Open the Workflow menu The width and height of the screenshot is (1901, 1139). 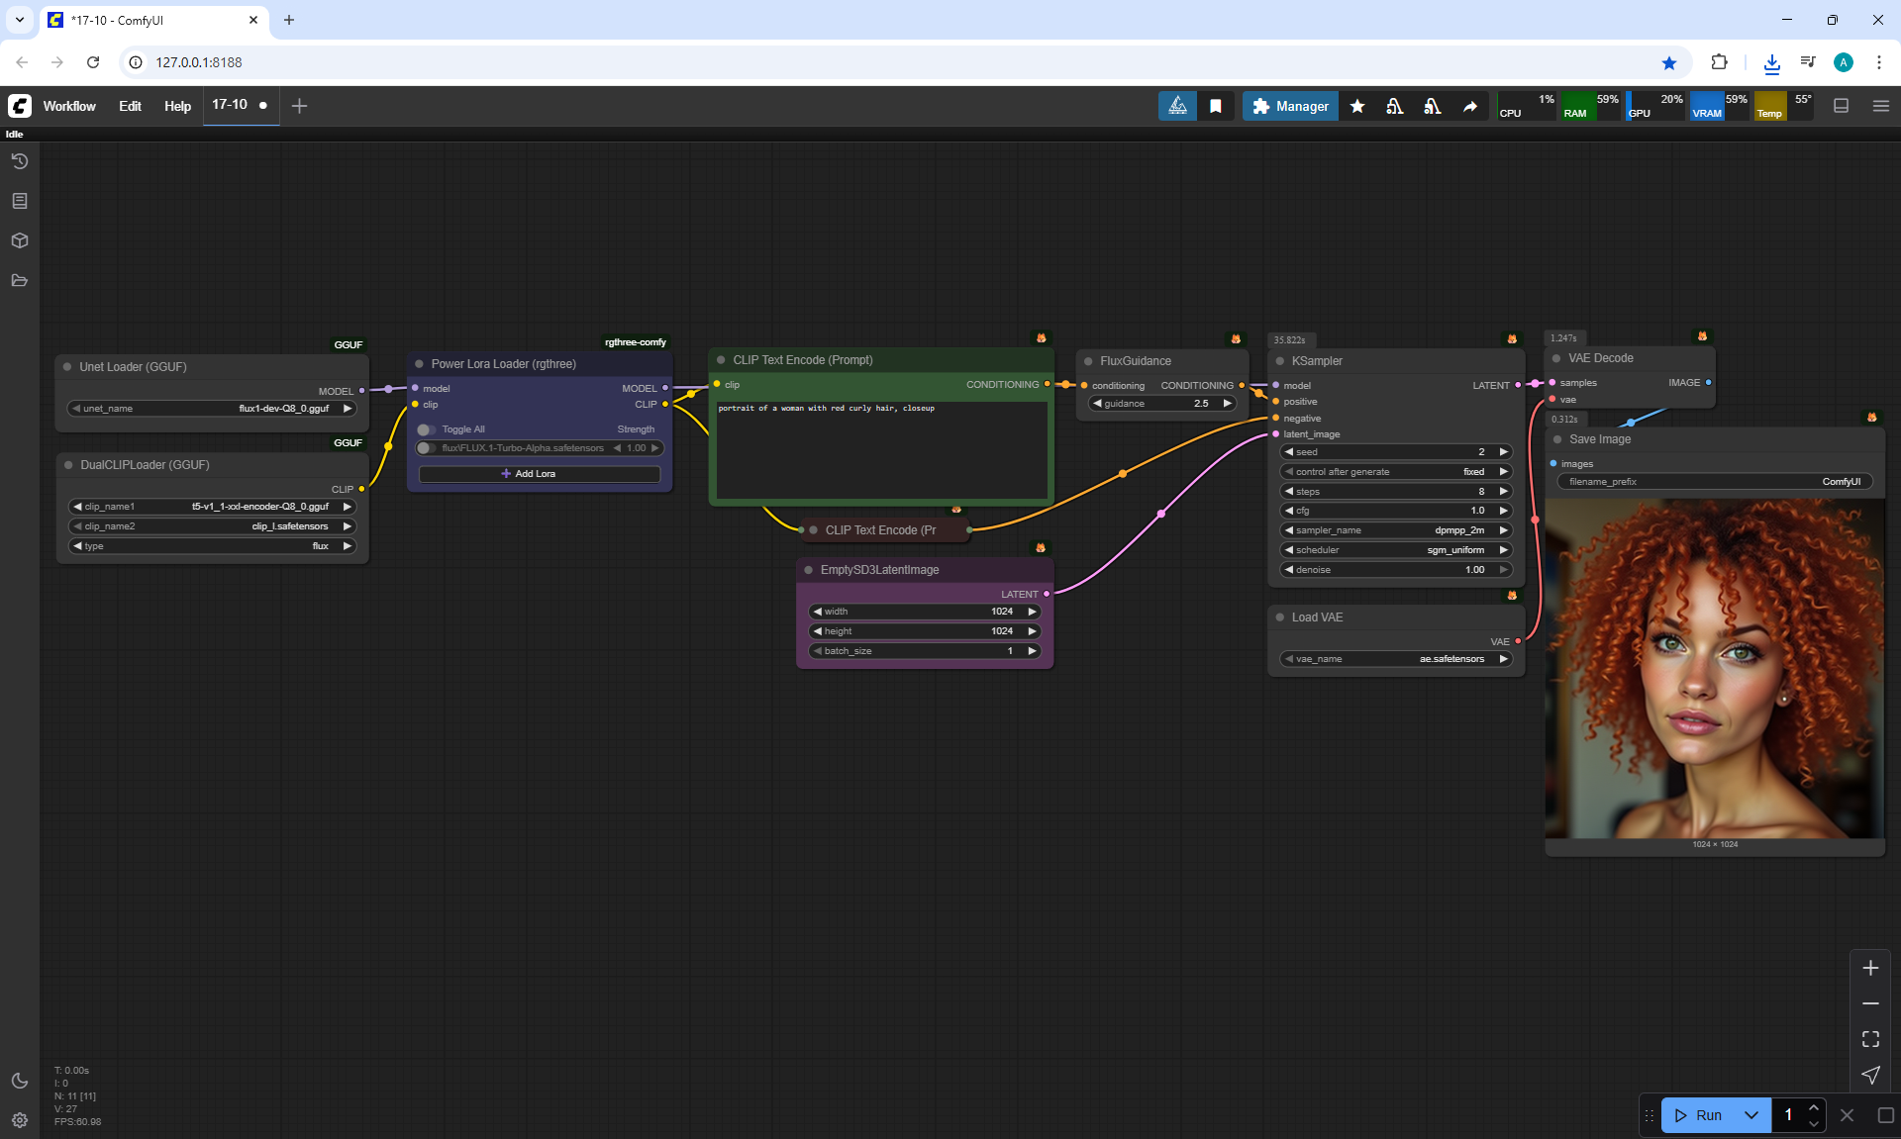(69, 106)
